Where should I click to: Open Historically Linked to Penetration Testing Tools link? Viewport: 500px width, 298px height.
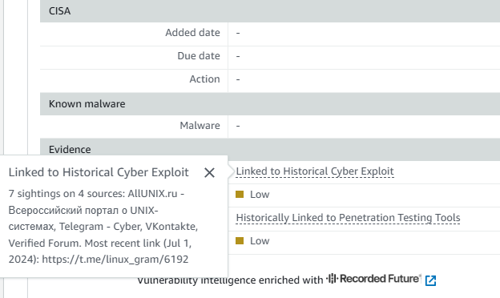coord(348,218)
